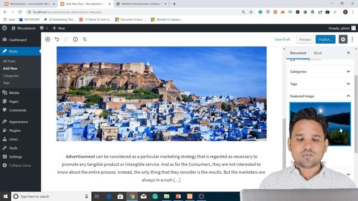Click the Chrome profile avatar
The width and height of the screenshot is (358, 201).
[x=345, y=12]
